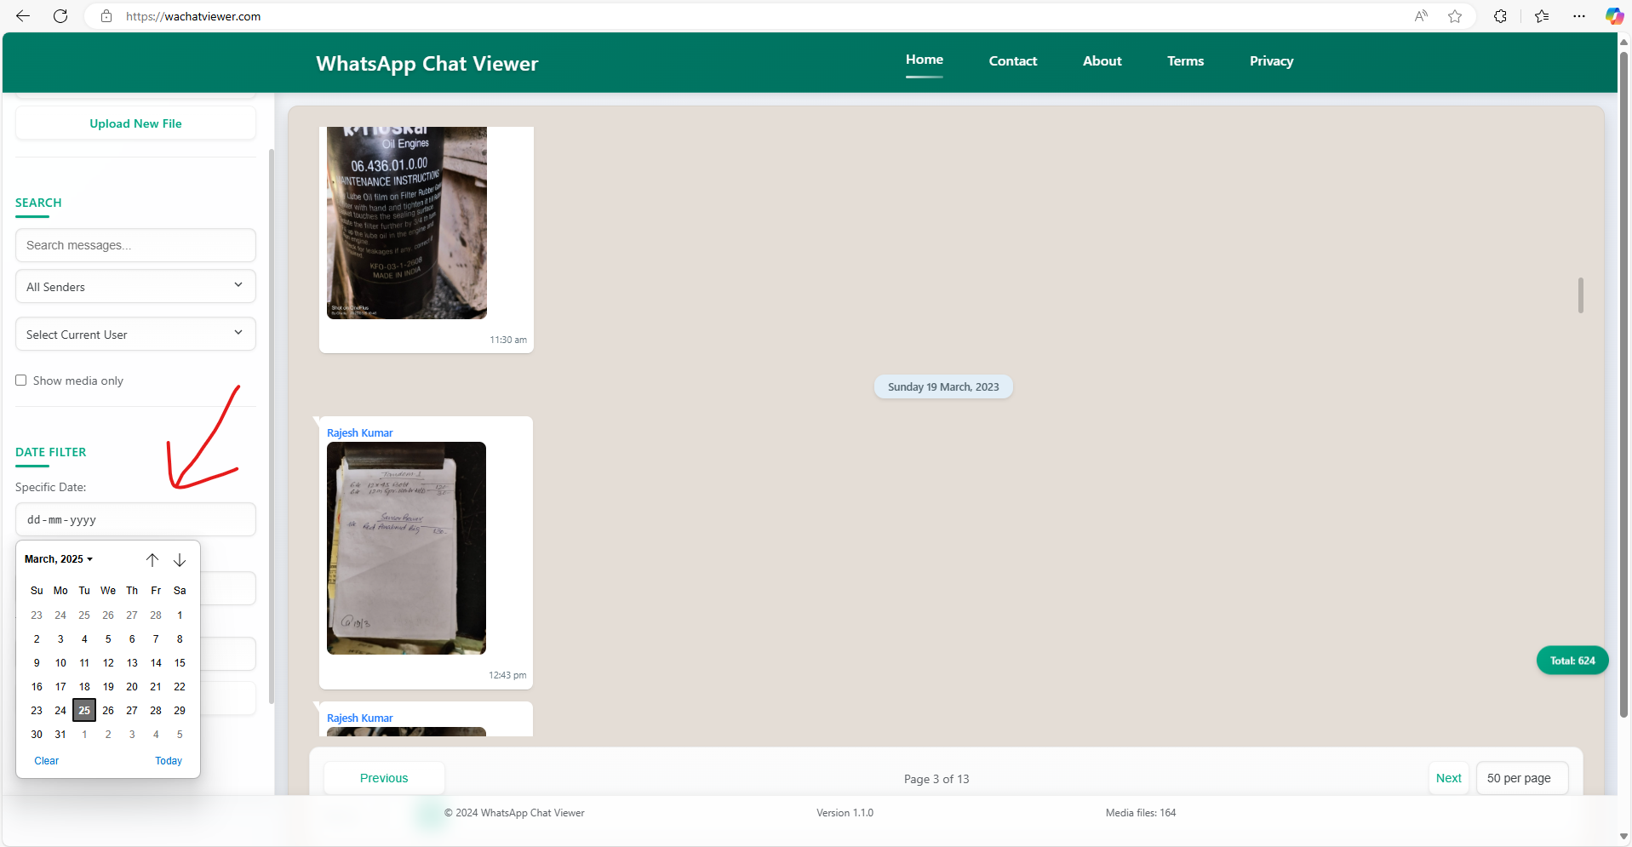
Task: Go to previous month in the calendar
Action: click(x=152, y=559)
